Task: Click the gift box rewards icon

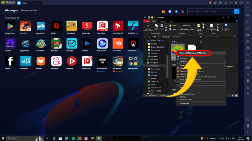Action: pyautogui.click(x=163, y=11)
